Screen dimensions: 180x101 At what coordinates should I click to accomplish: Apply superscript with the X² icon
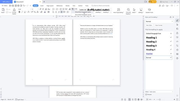[32, 12]
